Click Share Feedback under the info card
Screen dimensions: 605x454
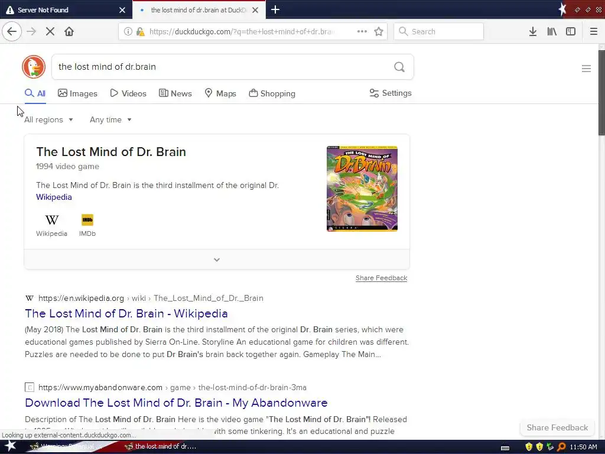381,278
